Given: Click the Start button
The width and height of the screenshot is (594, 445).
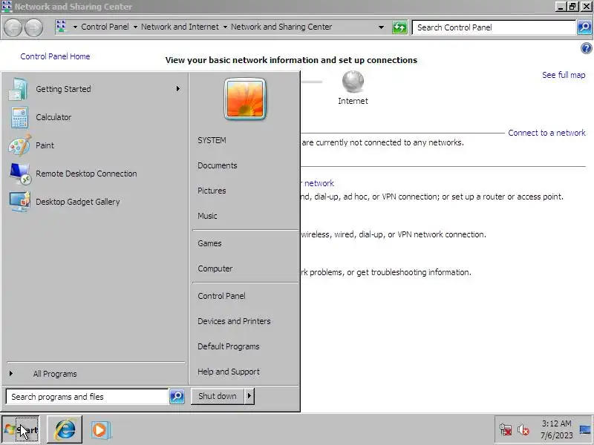Looking at the screenshot, I should click(21, 429).
